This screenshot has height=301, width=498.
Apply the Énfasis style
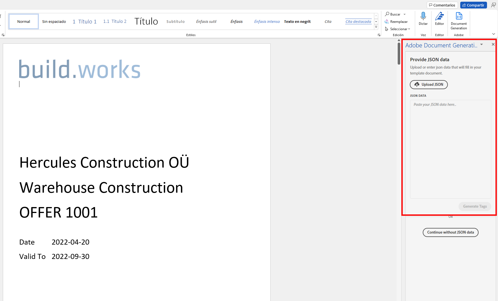coord(236,21)
